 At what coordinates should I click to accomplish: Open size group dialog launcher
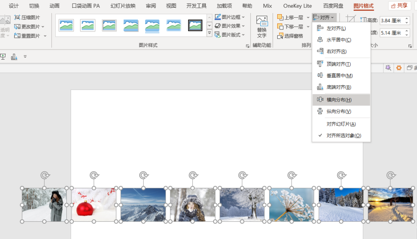pos(410,46)
